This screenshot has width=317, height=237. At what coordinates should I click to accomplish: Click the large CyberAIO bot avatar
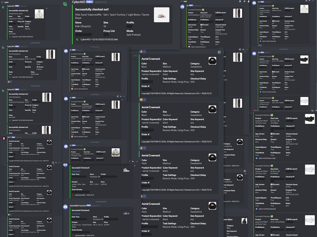[65, 4]
